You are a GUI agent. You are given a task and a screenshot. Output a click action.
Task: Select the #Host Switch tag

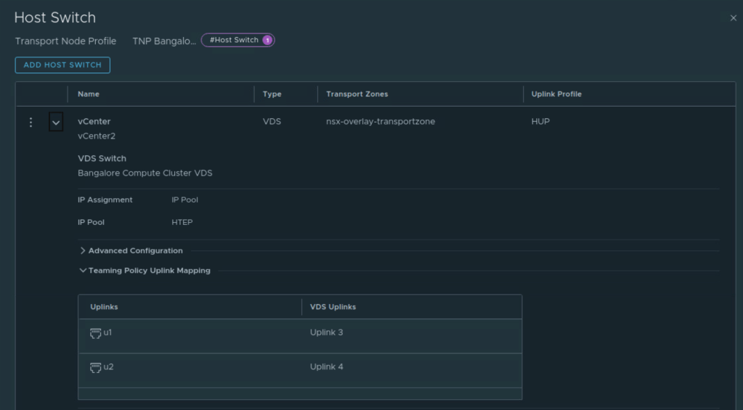234,41
